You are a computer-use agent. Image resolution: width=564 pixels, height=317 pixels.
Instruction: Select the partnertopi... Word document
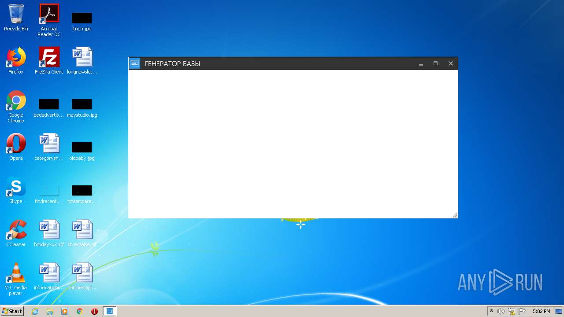point(82,276)
